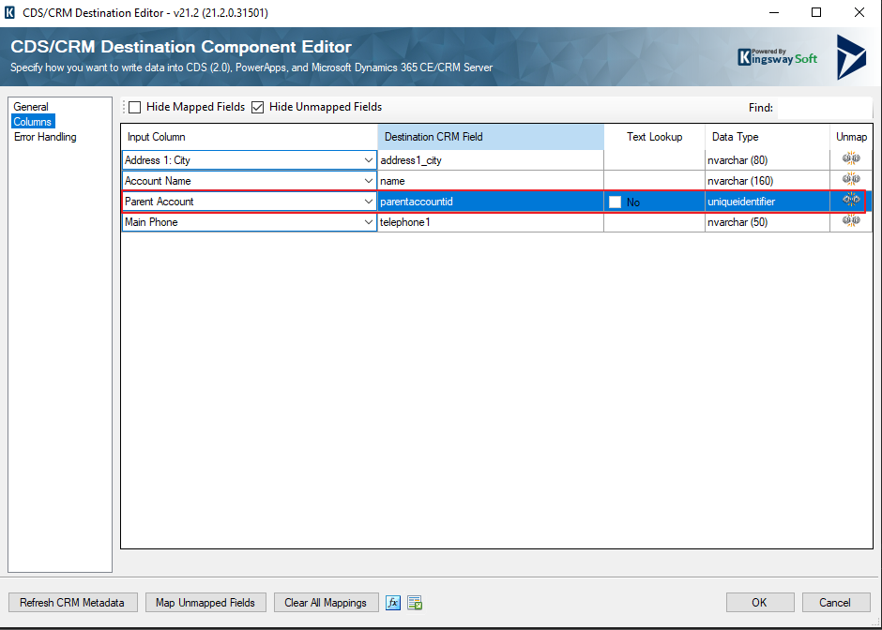Open the Parent Account input column dropdown
882x630 pixels.
pyautogui.click(x=368, y=202)
